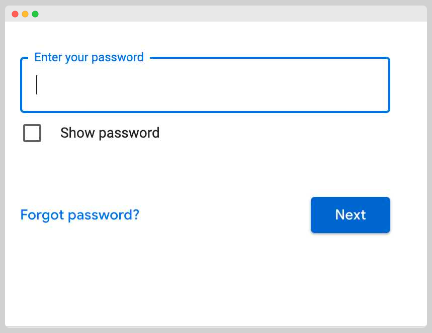This screenshot has width=432, height=333.
Task: Close the window with the red button
Action: [15, 14]
